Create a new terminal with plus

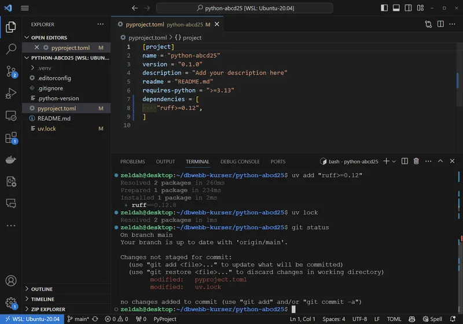[x=386, y=161]
